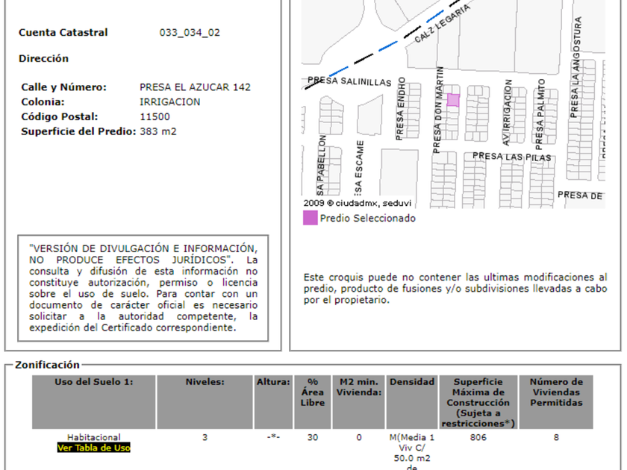The height and width of the screenshot is (470, 627).
Task: Click the Dirección heading
Action: click(x=43, y=58)
